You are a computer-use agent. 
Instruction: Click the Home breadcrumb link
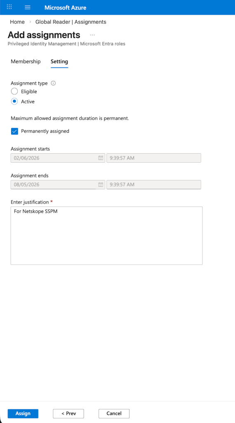click(17, 22)
